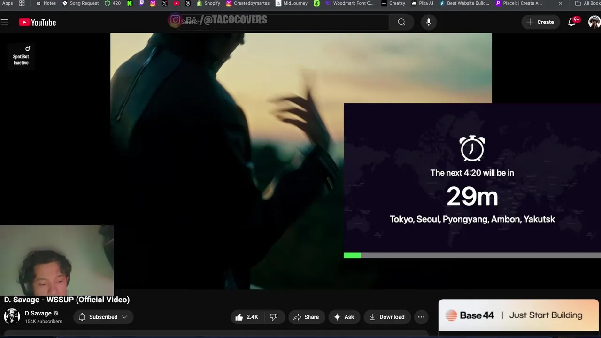Open the YouTube guide hamburger menu
The image size is (601, 338).
tap(5, 22)
